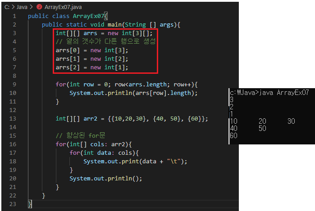The width and height of the screenshot is (315, 211).
Task: Click 'arrs[0] = new int[3];' line
Action: (92, 50)
